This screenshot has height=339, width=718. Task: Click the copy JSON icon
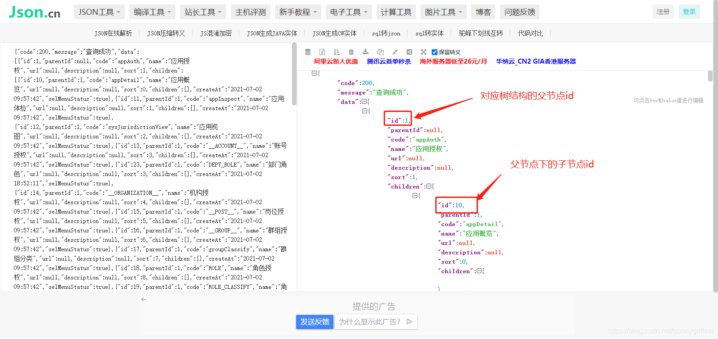tap(381, 52)
